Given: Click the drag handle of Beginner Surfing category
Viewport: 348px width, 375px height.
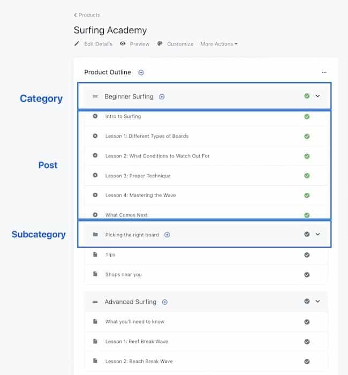Looking at the screenshot, I should point(95,96).
